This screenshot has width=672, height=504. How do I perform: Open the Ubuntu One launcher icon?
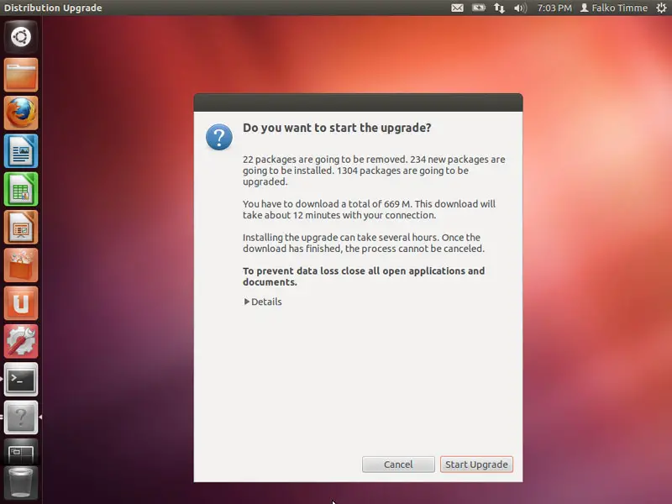(x=21, y=303)
